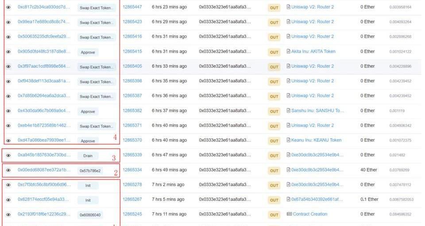The image size is (425, 226).
Task: Go to block 12865334
Action: coord(132,170)
